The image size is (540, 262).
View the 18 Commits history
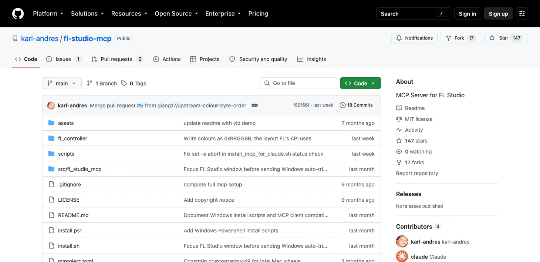(x=356, y=105)
